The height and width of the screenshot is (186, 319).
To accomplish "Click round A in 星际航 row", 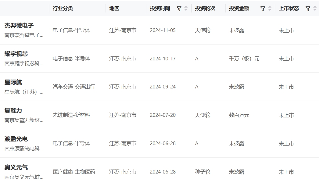I will [x=196, y=87].
